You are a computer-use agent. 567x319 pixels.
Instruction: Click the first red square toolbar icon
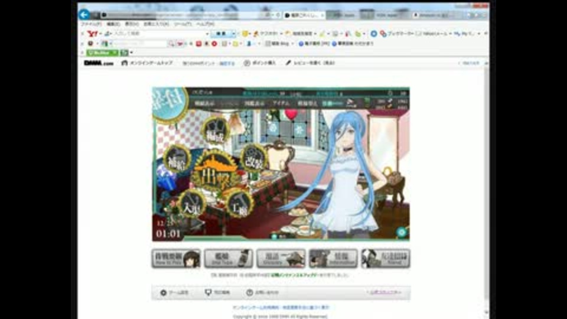[198, 44]
